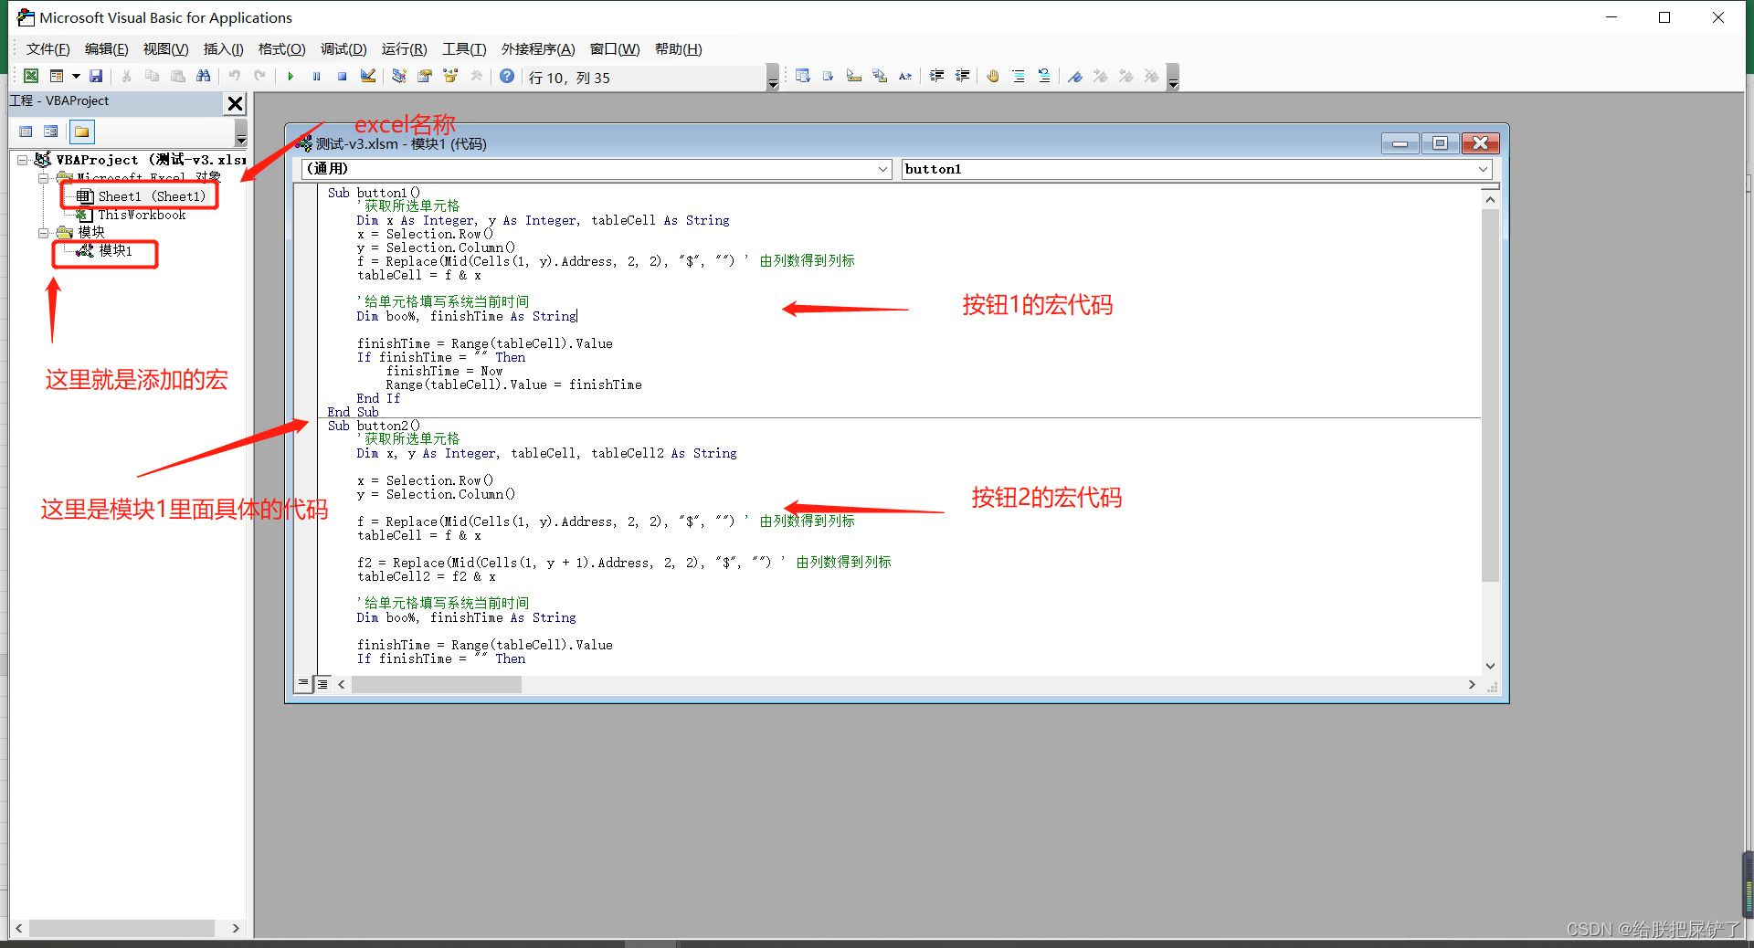This screenshot has width=1754, height=948.
Task: Click the Insert UserForm toolbar icon
Action: tap(57, 77)
